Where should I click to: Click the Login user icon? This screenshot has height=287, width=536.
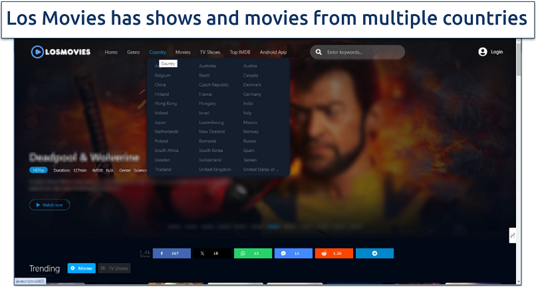point(482,52)
